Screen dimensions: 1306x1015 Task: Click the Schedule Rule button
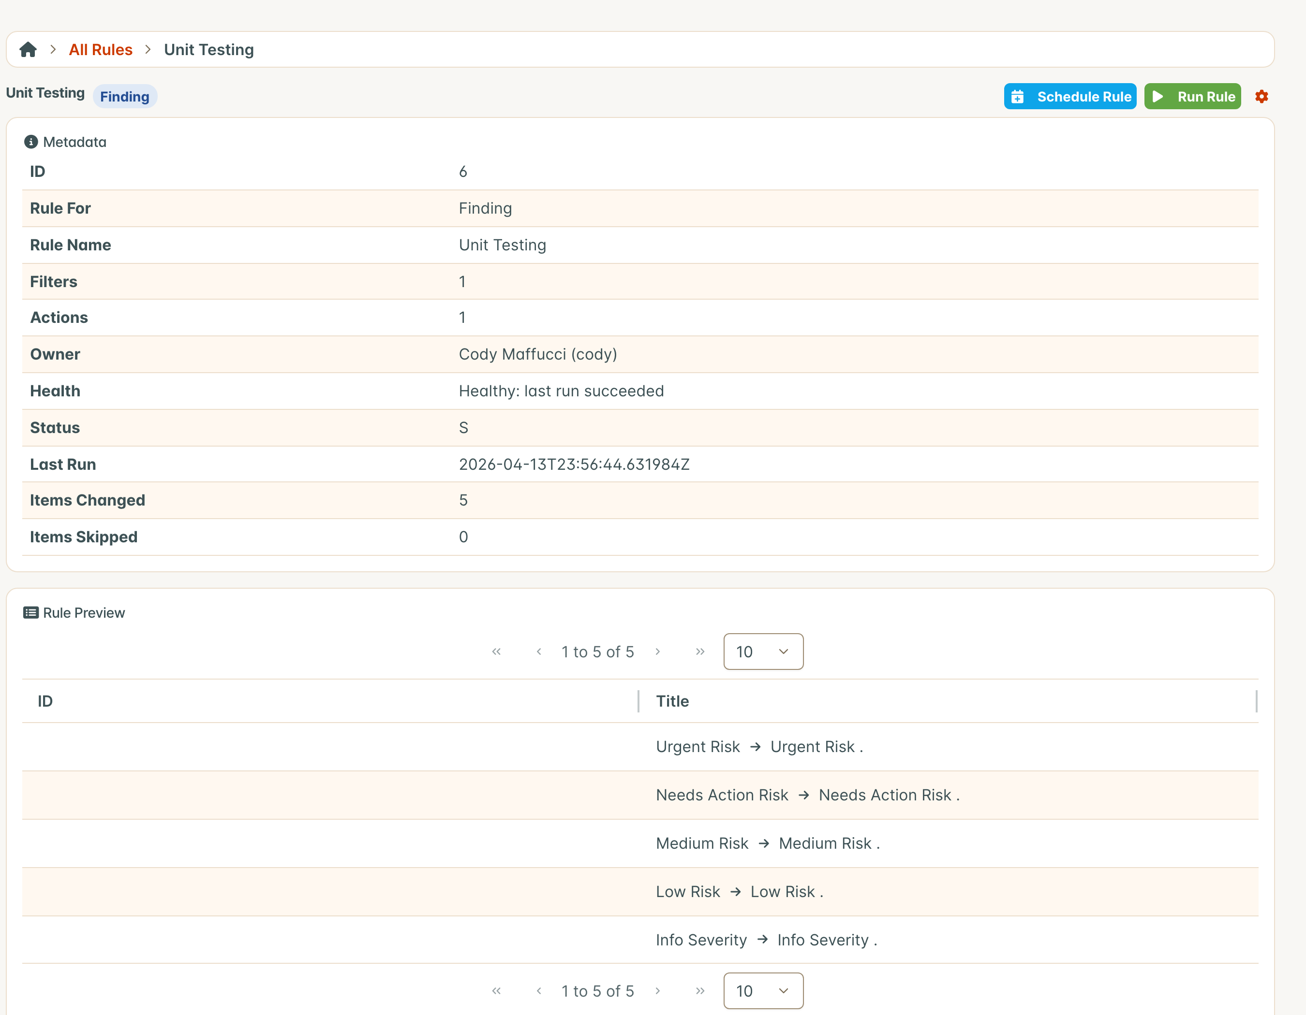tap(1070, 96)
